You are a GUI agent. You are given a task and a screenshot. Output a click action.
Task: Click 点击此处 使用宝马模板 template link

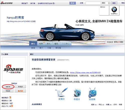pos(115,42)
